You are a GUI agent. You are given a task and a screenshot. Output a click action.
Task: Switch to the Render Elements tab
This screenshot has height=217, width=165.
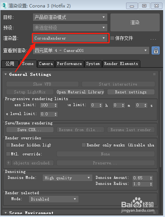(x=121, y=63)
